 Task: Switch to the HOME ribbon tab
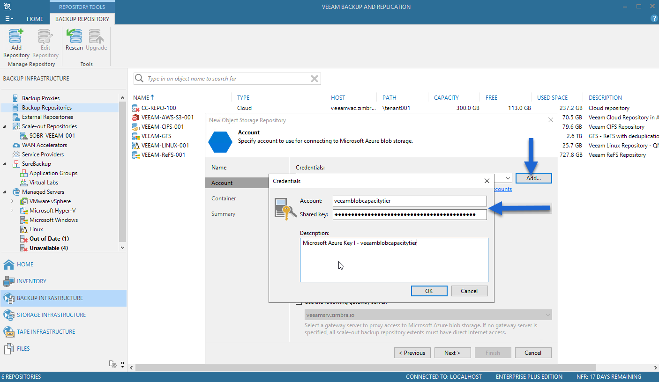[x=35, y=19]
